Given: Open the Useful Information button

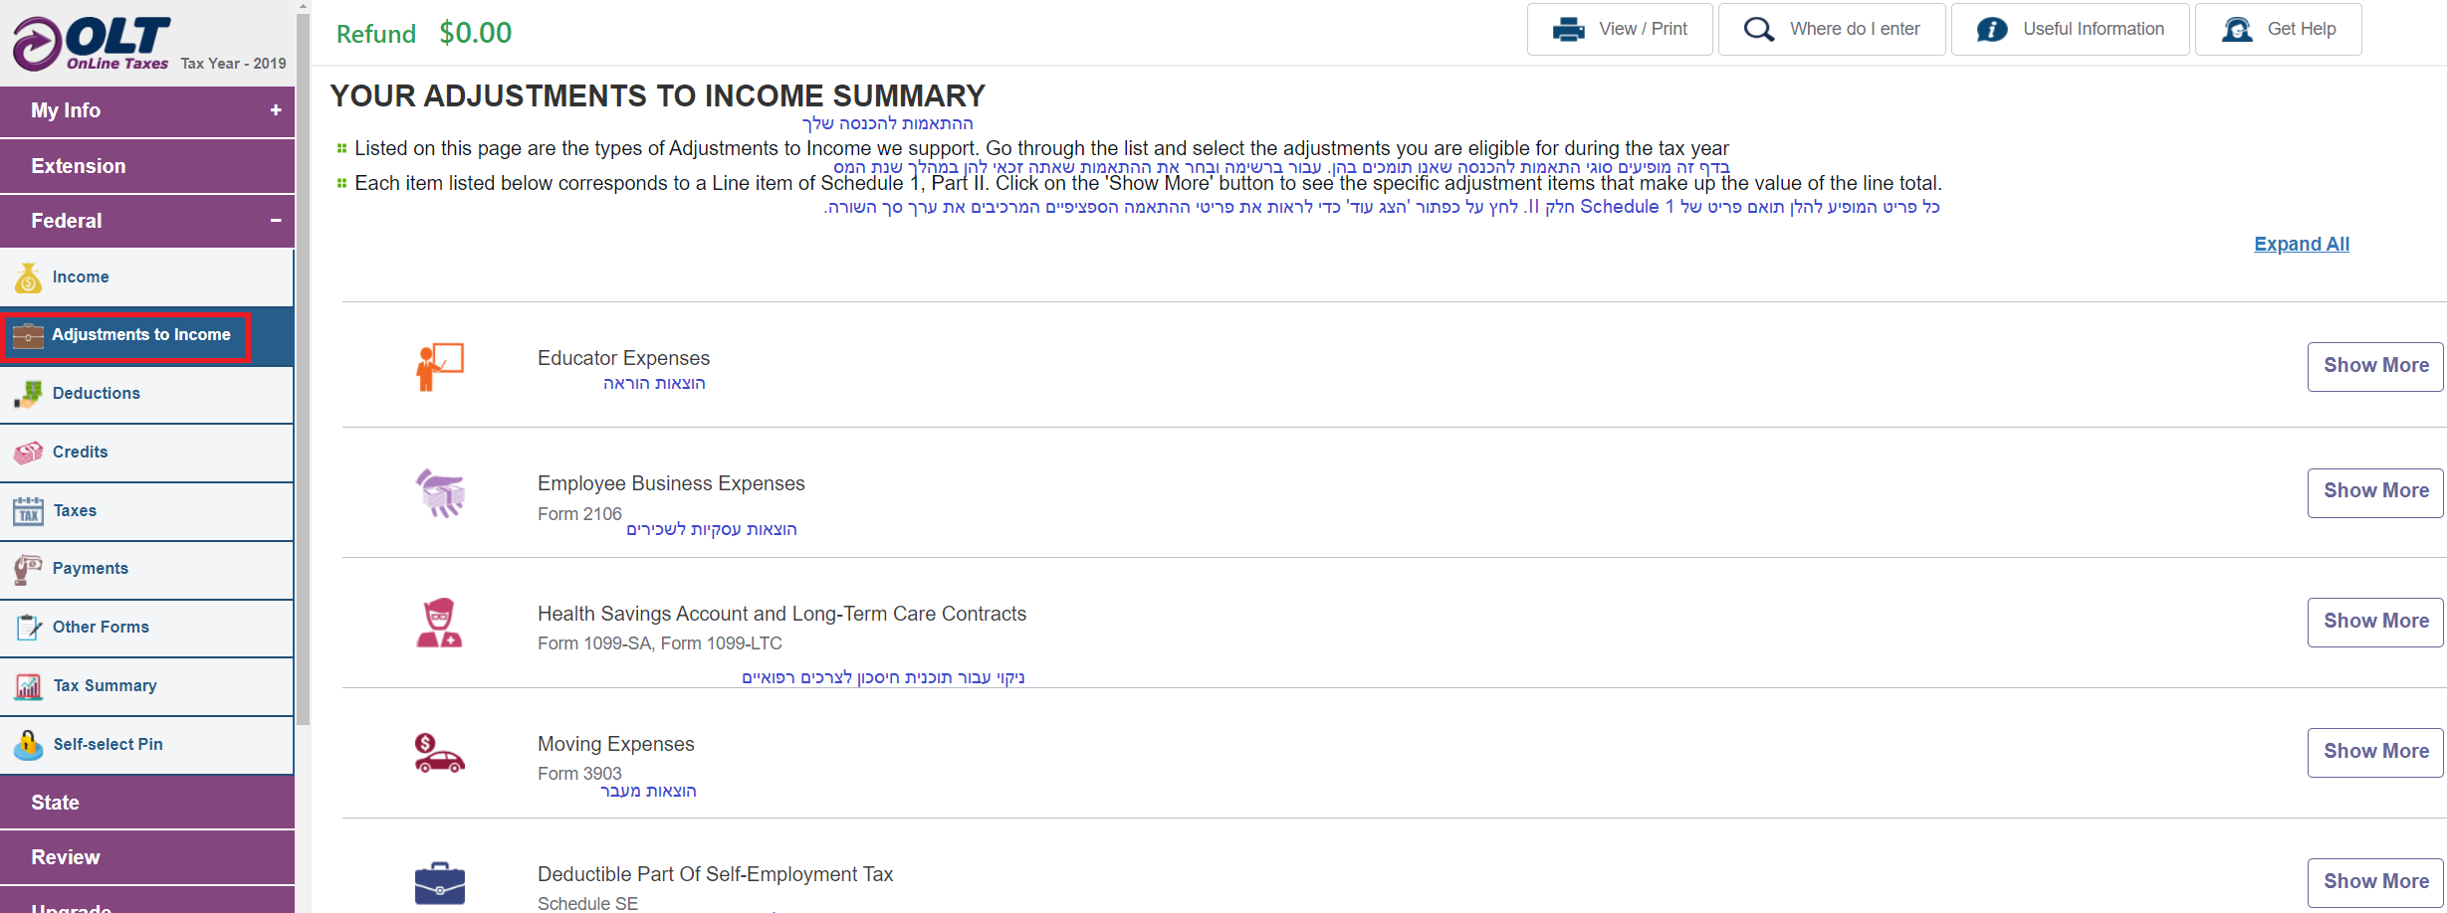Looking at the screenshot, I should point(2070,30).
